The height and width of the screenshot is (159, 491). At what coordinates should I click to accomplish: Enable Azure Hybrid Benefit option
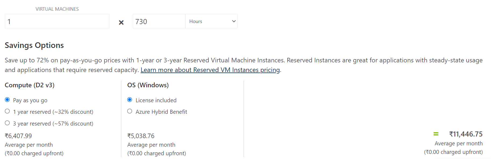coord(130,111)
